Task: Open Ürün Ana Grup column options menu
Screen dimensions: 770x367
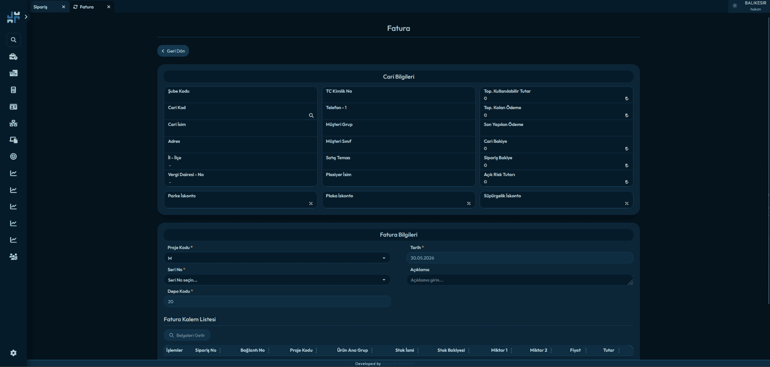Action: click(x=372, y=350)
